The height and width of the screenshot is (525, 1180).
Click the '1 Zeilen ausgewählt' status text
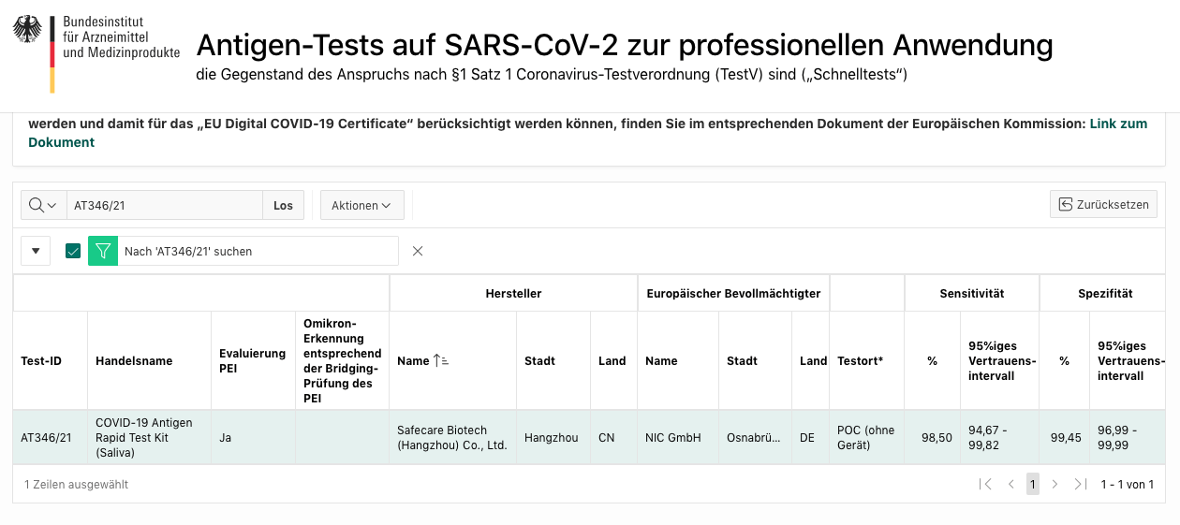click(76, 484)
